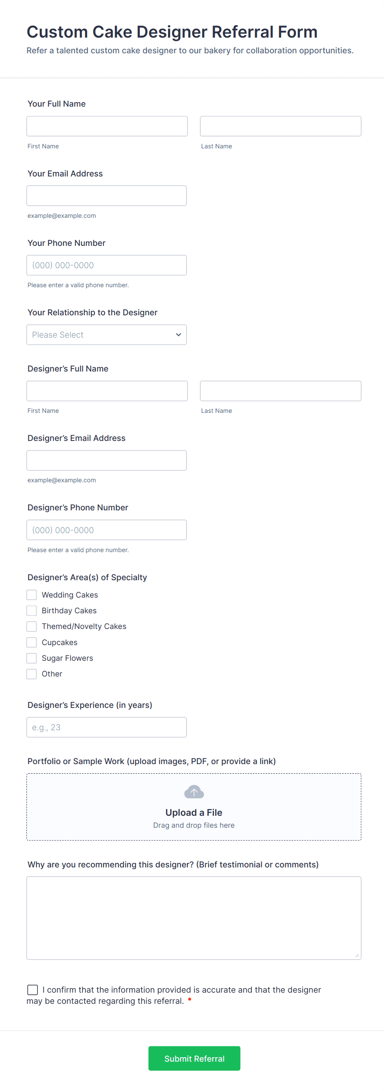Select the Themed/Novelty Cakes checkbox
Image resolution: width=384 pixels, height=1091 pixels.
(32, 626)
